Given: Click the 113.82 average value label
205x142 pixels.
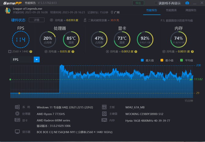Looking at the screenshot, I should coord(198,79).
